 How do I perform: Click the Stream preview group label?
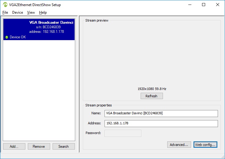pyautogui.click(x=97, y=20)
